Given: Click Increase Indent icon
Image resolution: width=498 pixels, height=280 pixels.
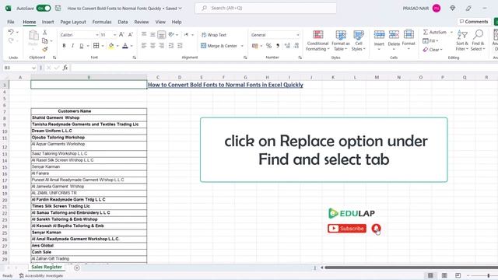Looking at the screenshot, I should click(x=180, y=46).
